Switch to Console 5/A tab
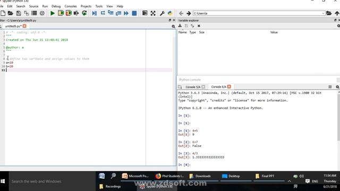Viewport: 340px width, 191px height. pyautogui.click(x=192, y=87)
